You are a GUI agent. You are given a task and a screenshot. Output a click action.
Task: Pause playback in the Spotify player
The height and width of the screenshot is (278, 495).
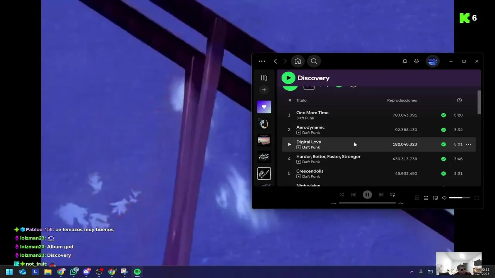pyautogui.click(x=367, y=195)
